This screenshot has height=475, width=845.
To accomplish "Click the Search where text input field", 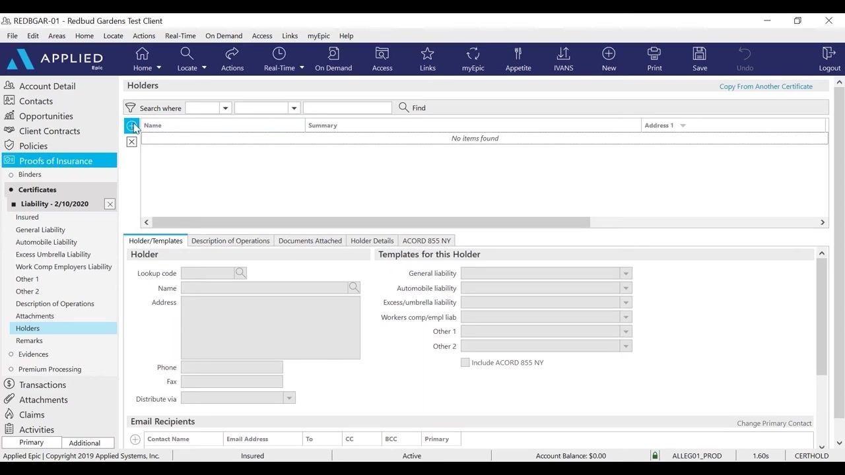I will pos(347,108).
